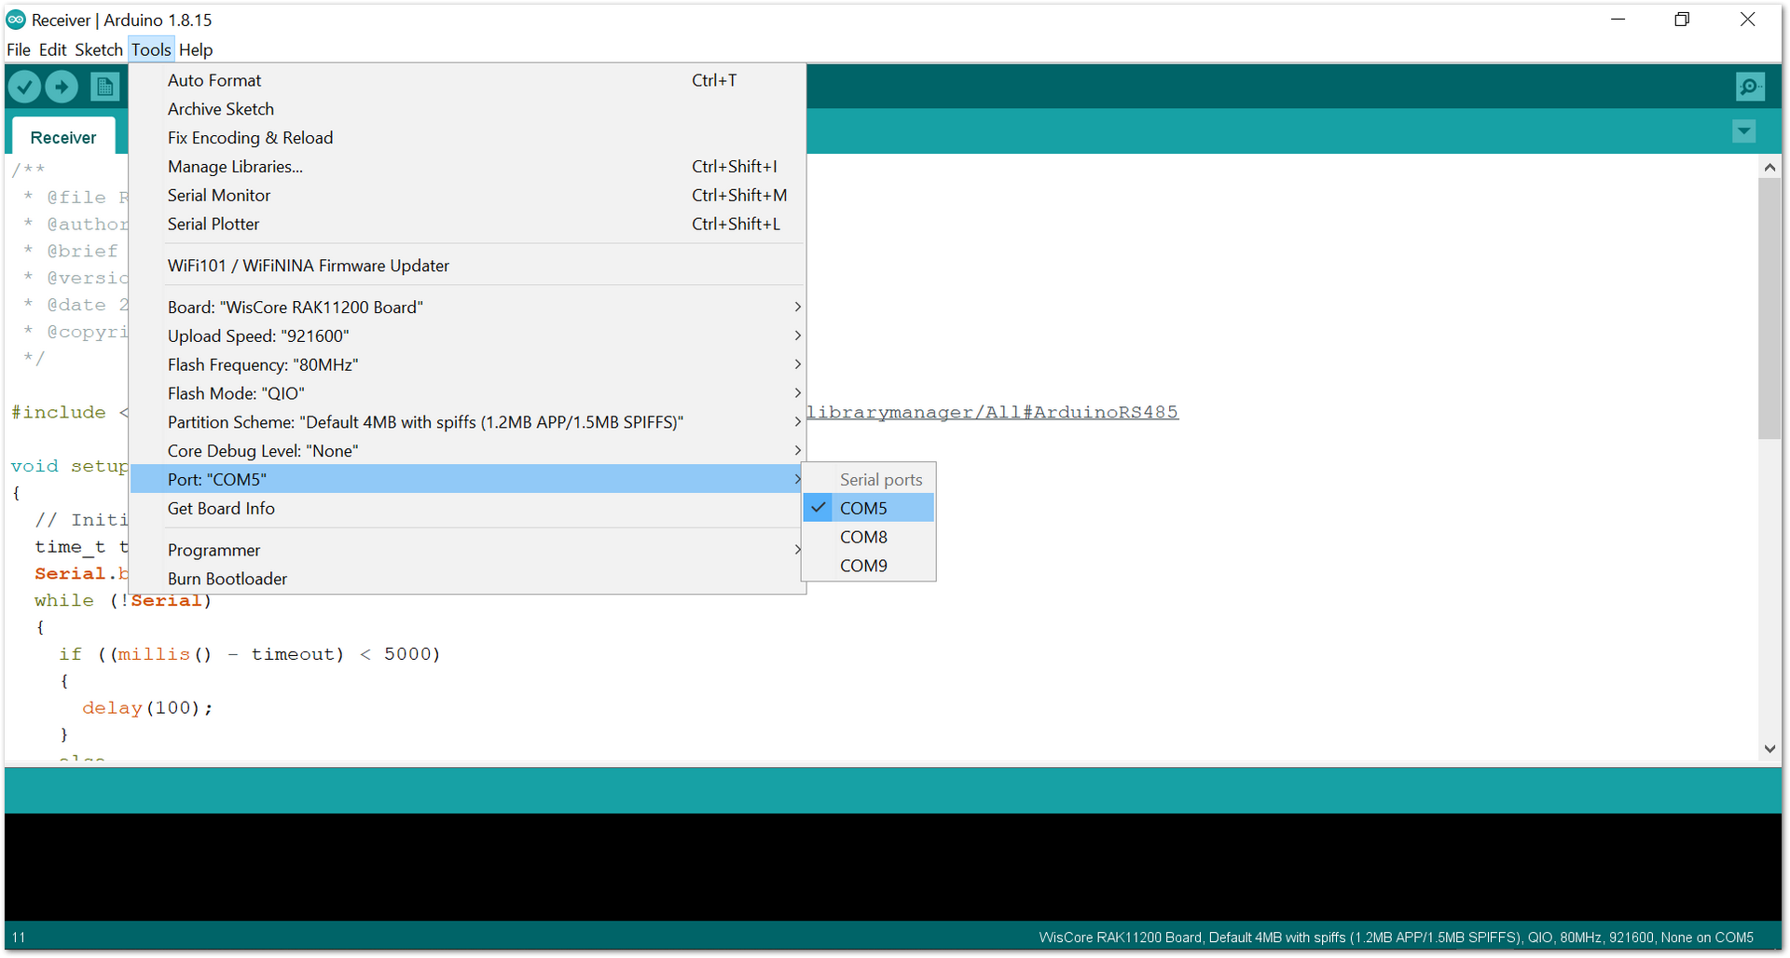Expand the Port COM5 submenu
This screenshot has height=958, width=1790.
467,479
